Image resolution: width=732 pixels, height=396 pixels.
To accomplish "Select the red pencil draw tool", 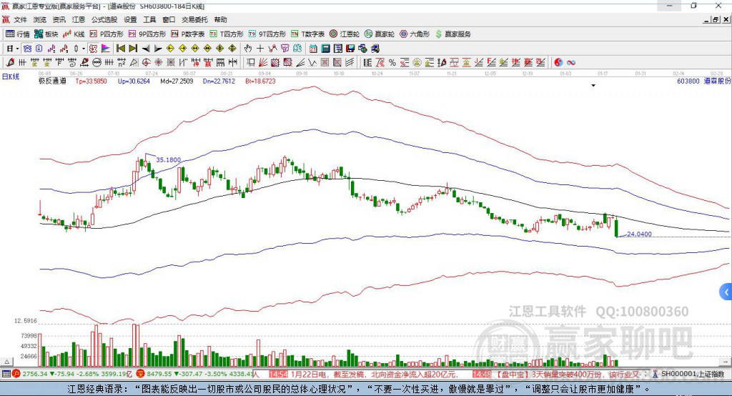I will [10, 62].
